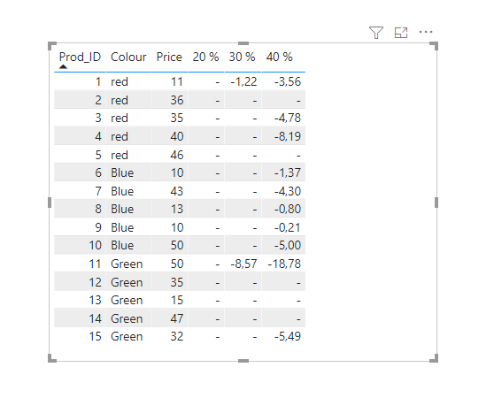This screenshot has height=398, width=494.
Task: Click Price 46 in row 5
Action: coord(177,155)
